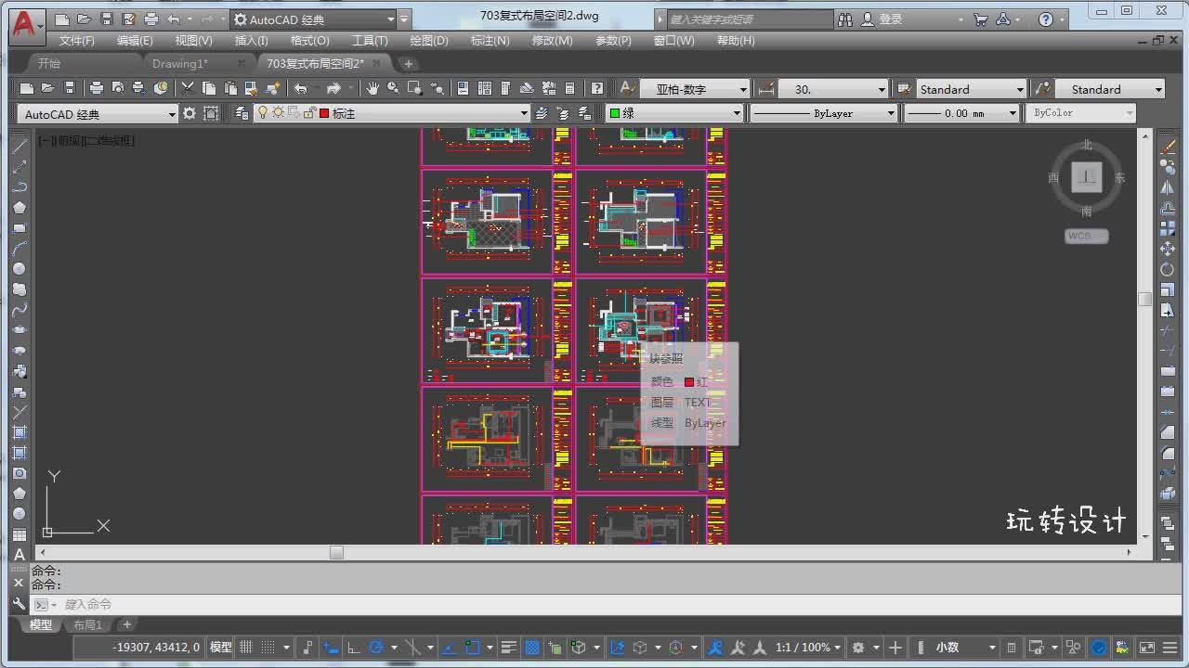Open the Properties palette icon
The height and width of the screenshot is (668, 1189).
pyautogui.click(x=464, y=88)
